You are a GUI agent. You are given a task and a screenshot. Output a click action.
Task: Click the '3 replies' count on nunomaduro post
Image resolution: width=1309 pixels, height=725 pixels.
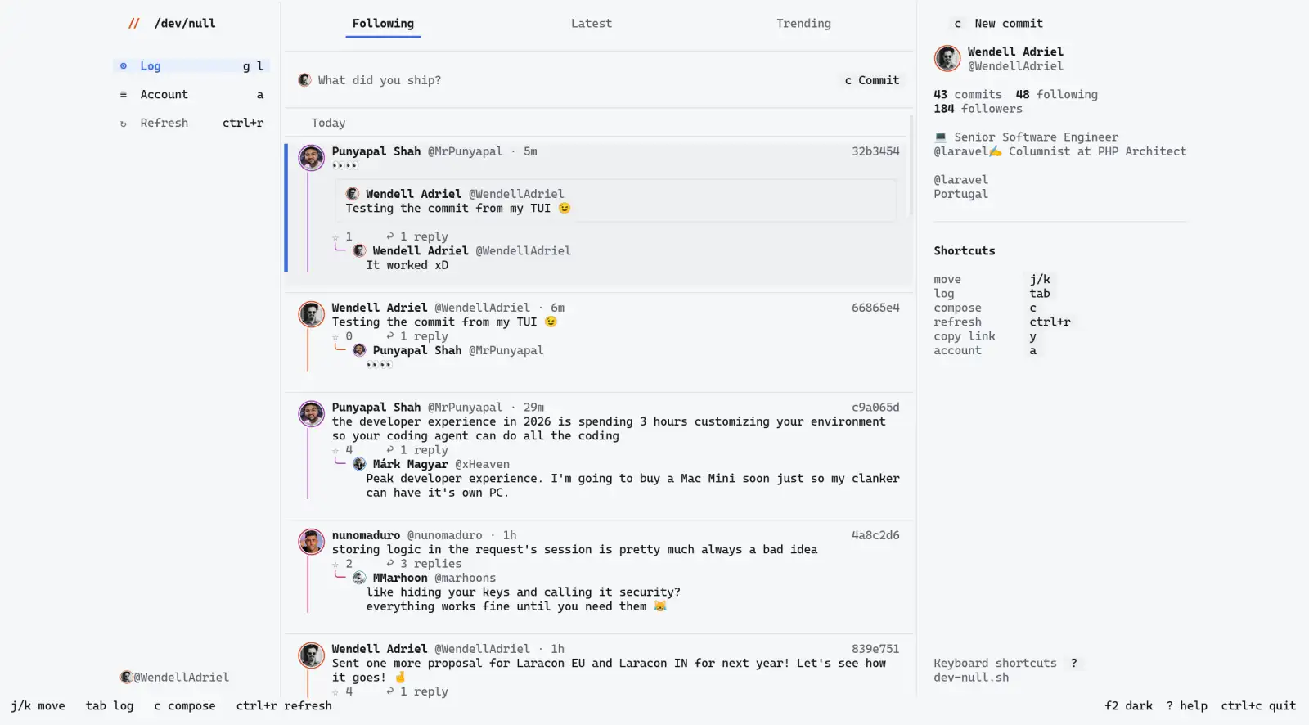point(430,564)
